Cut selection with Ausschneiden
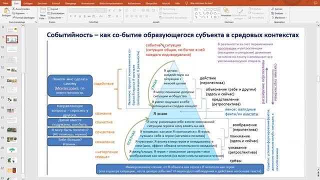The width and height of the screenshot is (320, 180). 21,9
